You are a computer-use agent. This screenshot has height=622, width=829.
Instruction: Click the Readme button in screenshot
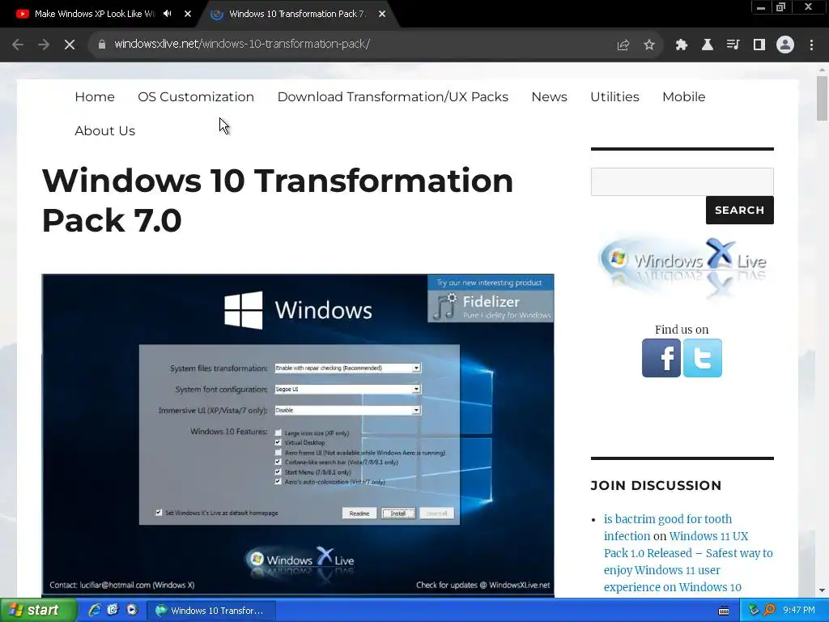coord(359,513)
